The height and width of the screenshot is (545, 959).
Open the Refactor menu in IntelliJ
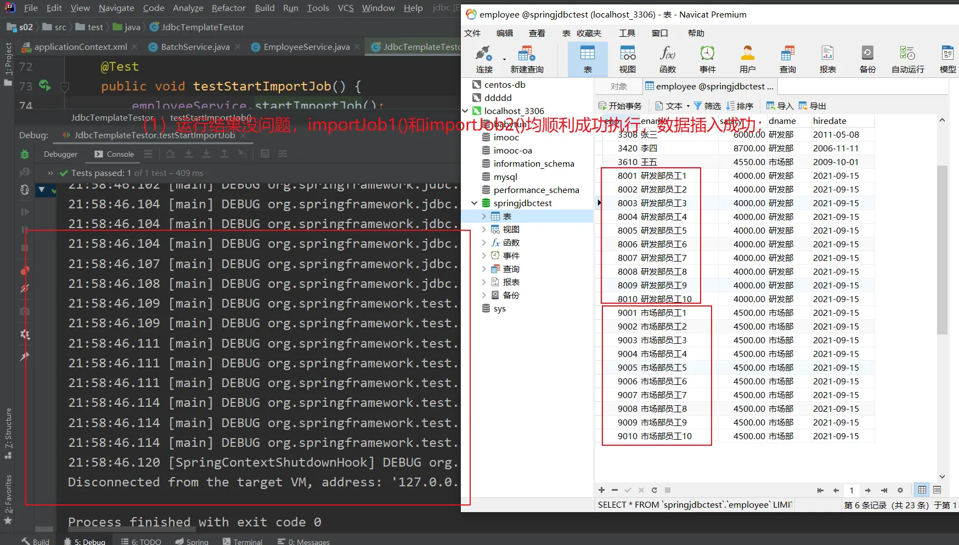coord(228,8)
